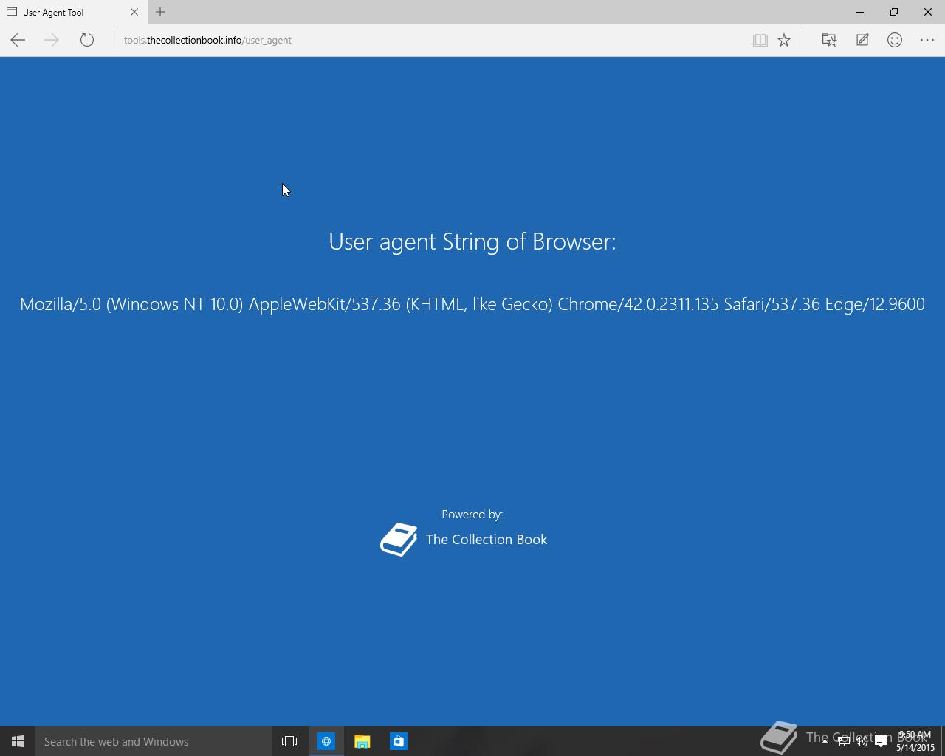
Task: Click The Collection Book logo icon
Action: pyautogui.click(x=399, y=540)
